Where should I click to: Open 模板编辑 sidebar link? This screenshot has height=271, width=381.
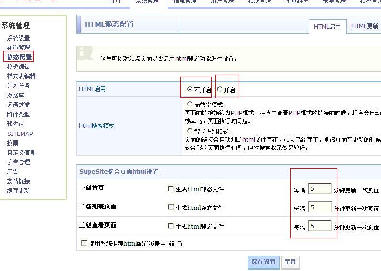pyautogui.click(x=19, y=67)
